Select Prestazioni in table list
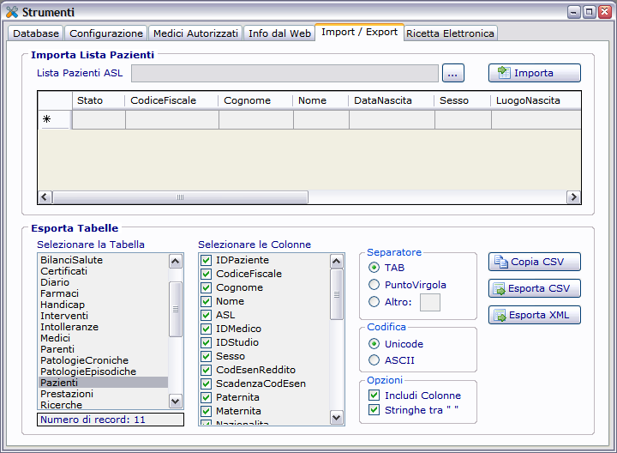This screenshot has height=453, width=617. click(x=103, y=394)
